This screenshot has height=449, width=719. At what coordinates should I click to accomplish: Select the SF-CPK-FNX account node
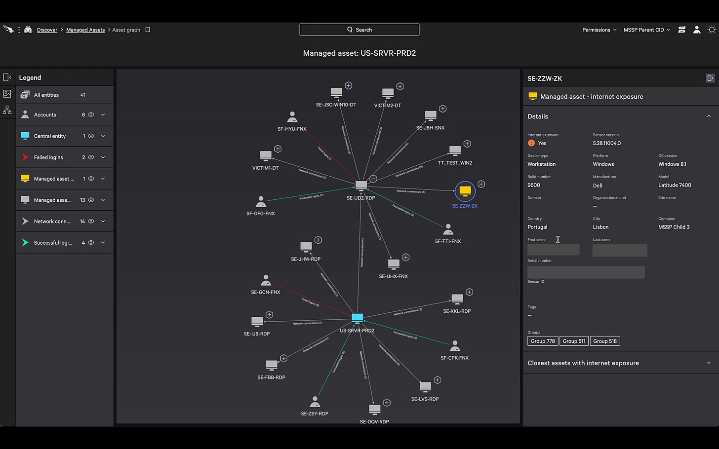(x=455, y=346)
